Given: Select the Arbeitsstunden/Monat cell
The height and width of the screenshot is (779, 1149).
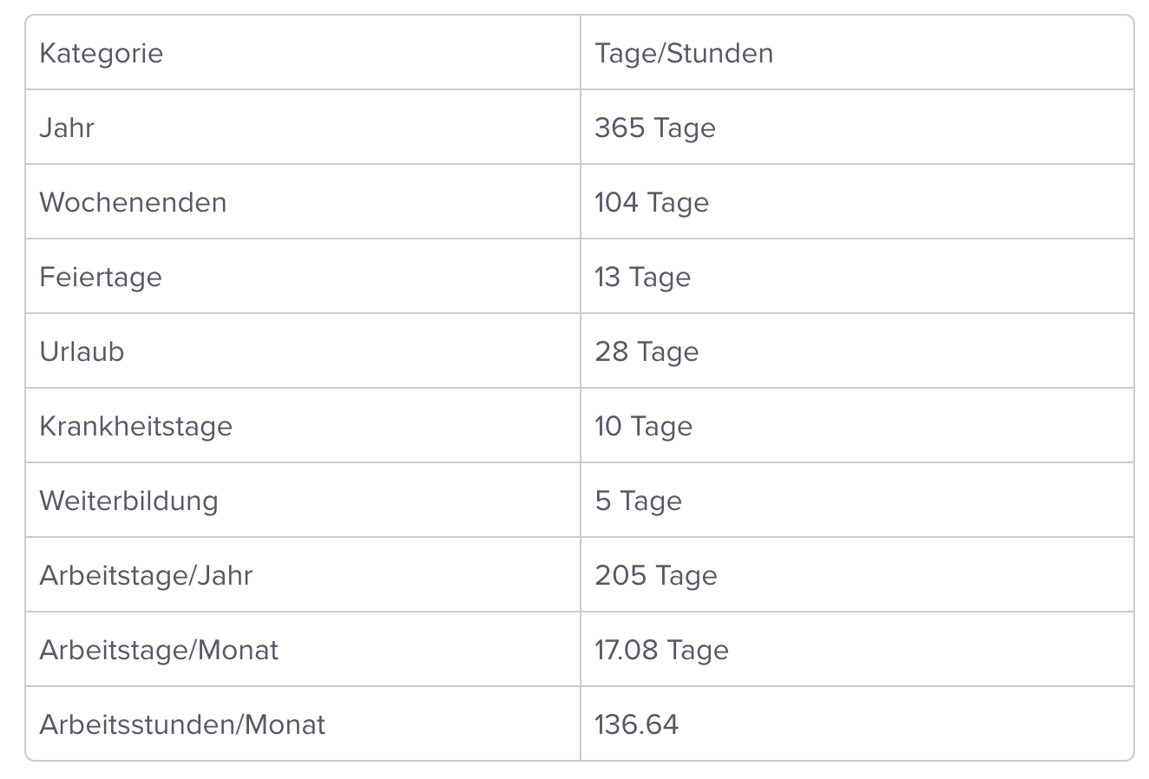Looking at the screenshot, I should 182,724.
